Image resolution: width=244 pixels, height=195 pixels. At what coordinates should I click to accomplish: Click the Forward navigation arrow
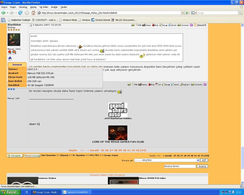pos(11,13)
